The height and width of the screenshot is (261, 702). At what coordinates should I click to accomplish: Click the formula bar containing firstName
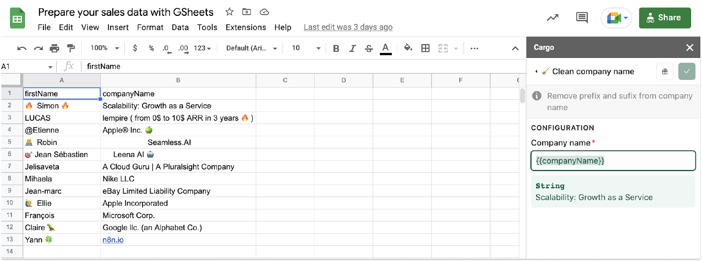point(303,66)
